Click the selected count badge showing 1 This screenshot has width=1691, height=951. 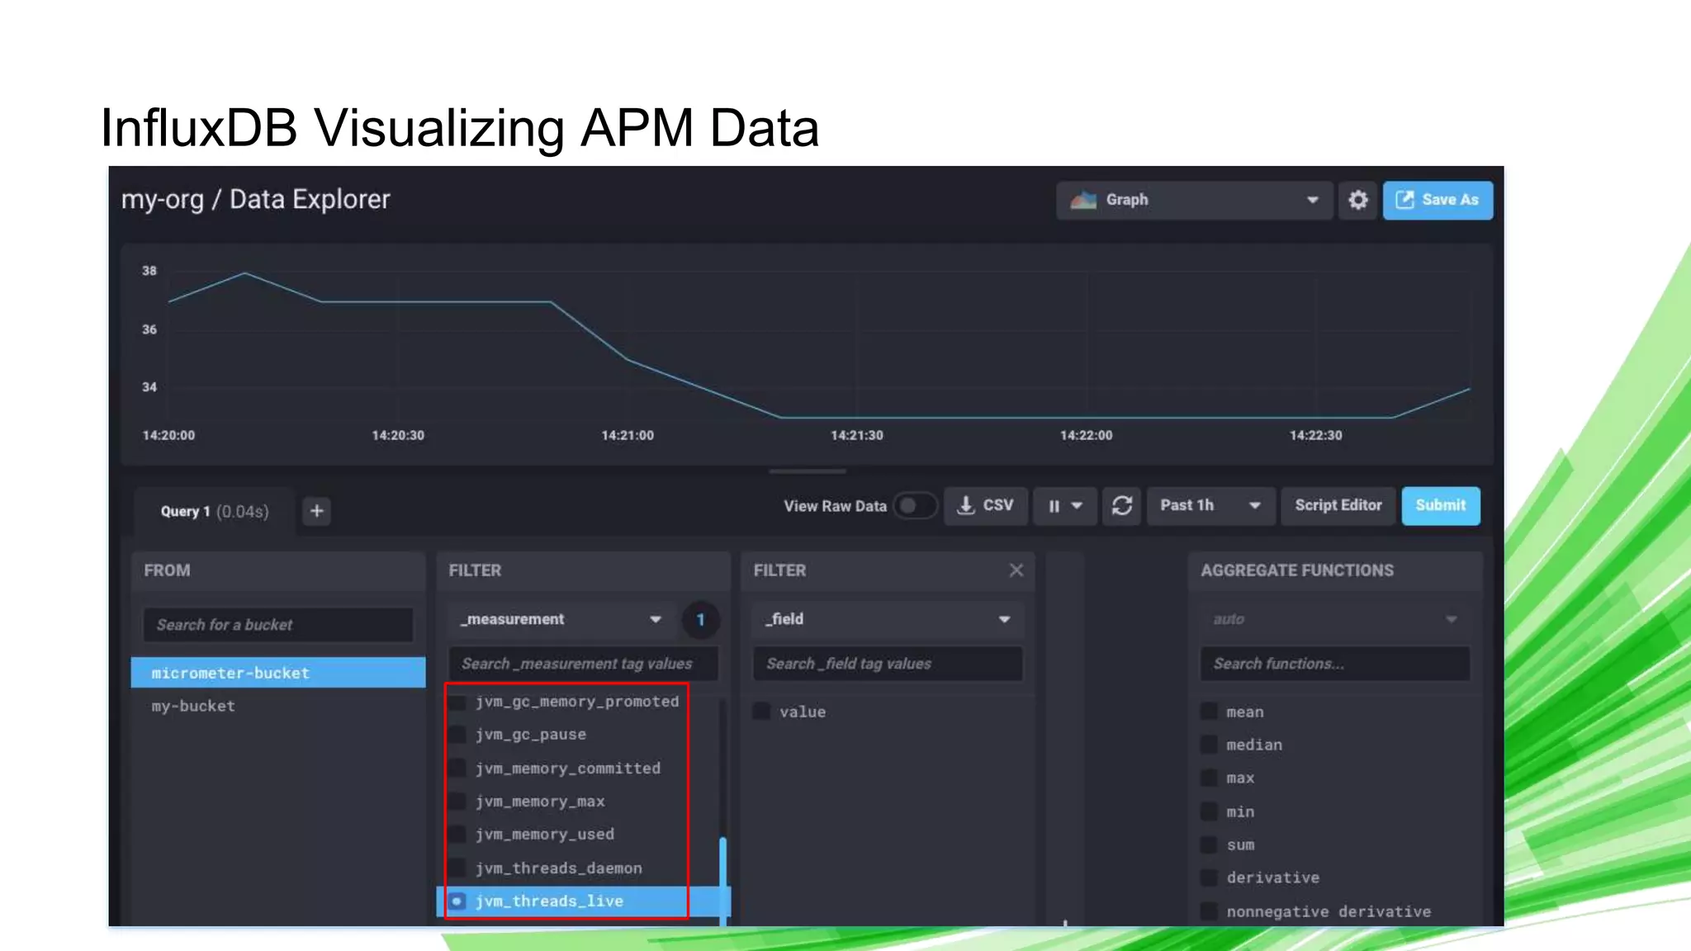click(700, 620)
